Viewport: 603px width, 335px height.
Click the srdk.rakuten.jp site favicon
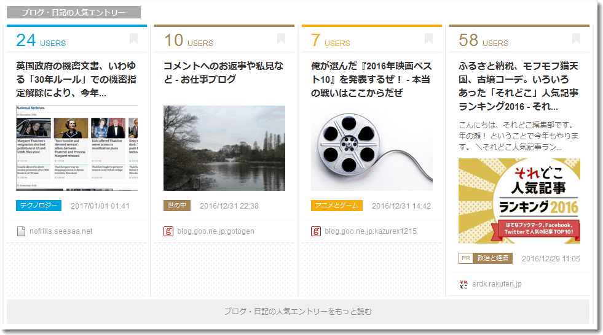coord(463,284)
